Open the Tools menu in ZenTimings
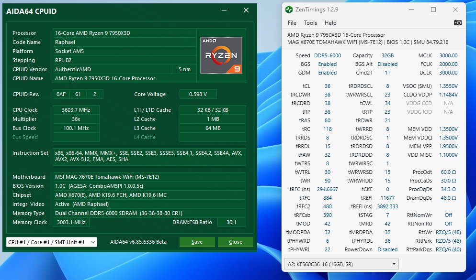 310,23
